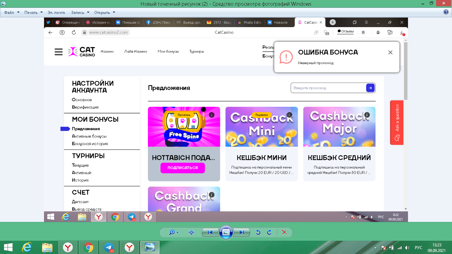Open Казино in the top navigation
The height and width of the screenshot is (254, 452).
(107, 52)
